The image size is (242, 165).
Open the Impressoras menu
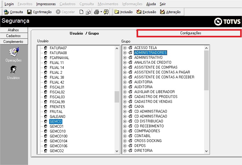click(46, 4)
